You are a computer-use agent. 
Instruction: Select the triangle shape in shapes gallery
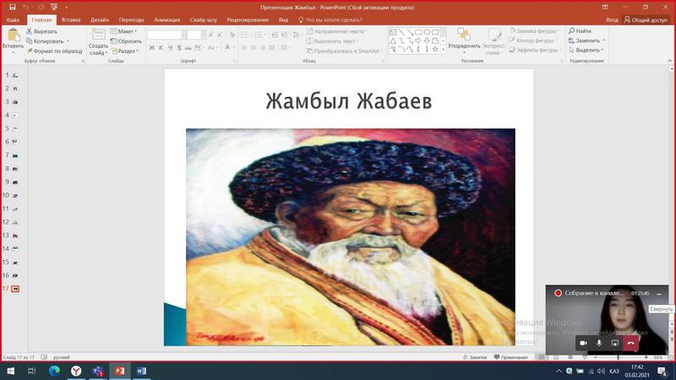(x=393, y=41)
